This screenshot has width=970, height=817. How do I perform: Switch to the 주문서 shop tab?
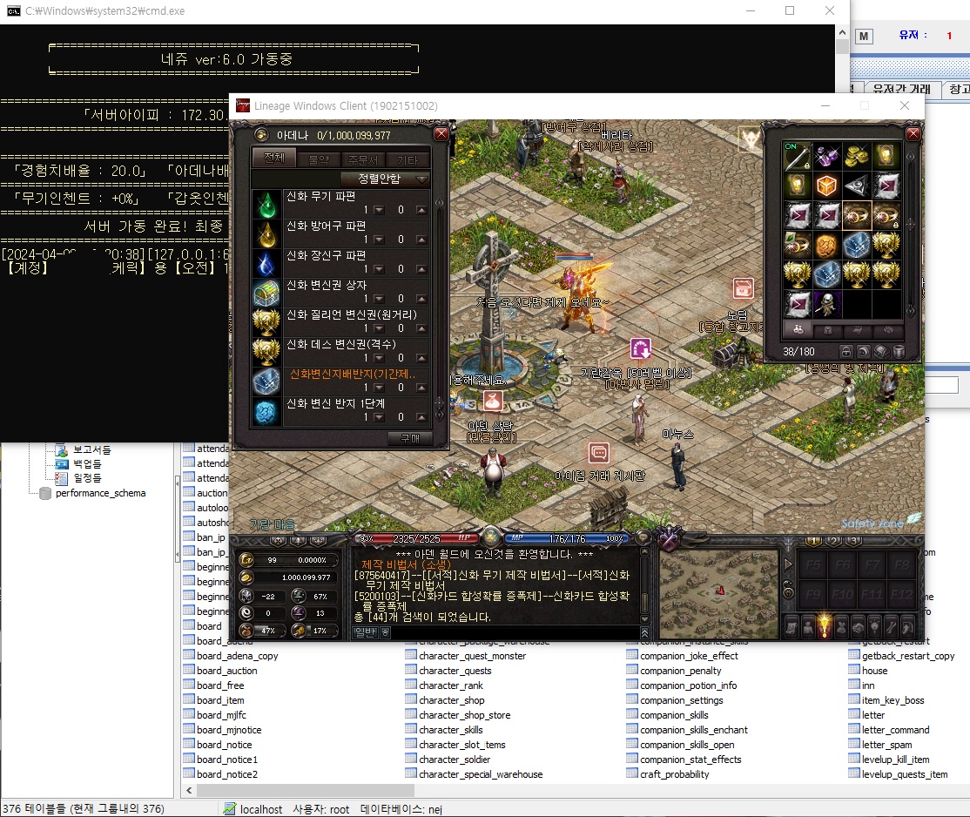click(x=363, y=160)
